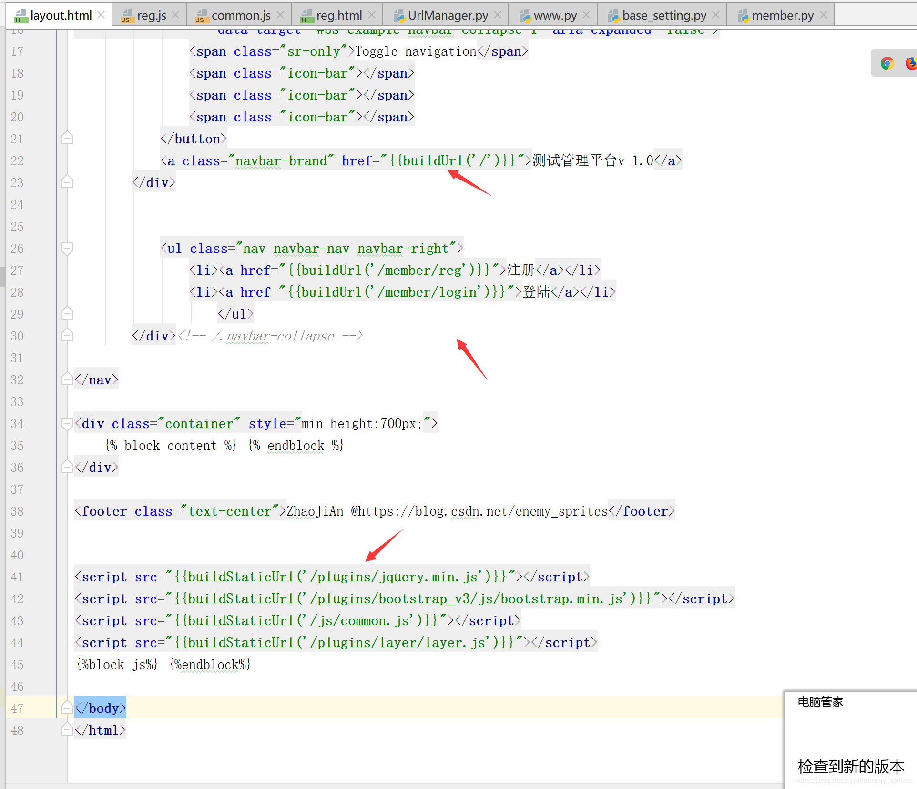
Task: Collapse the container div fold at line 34
Action: point(67,423)
